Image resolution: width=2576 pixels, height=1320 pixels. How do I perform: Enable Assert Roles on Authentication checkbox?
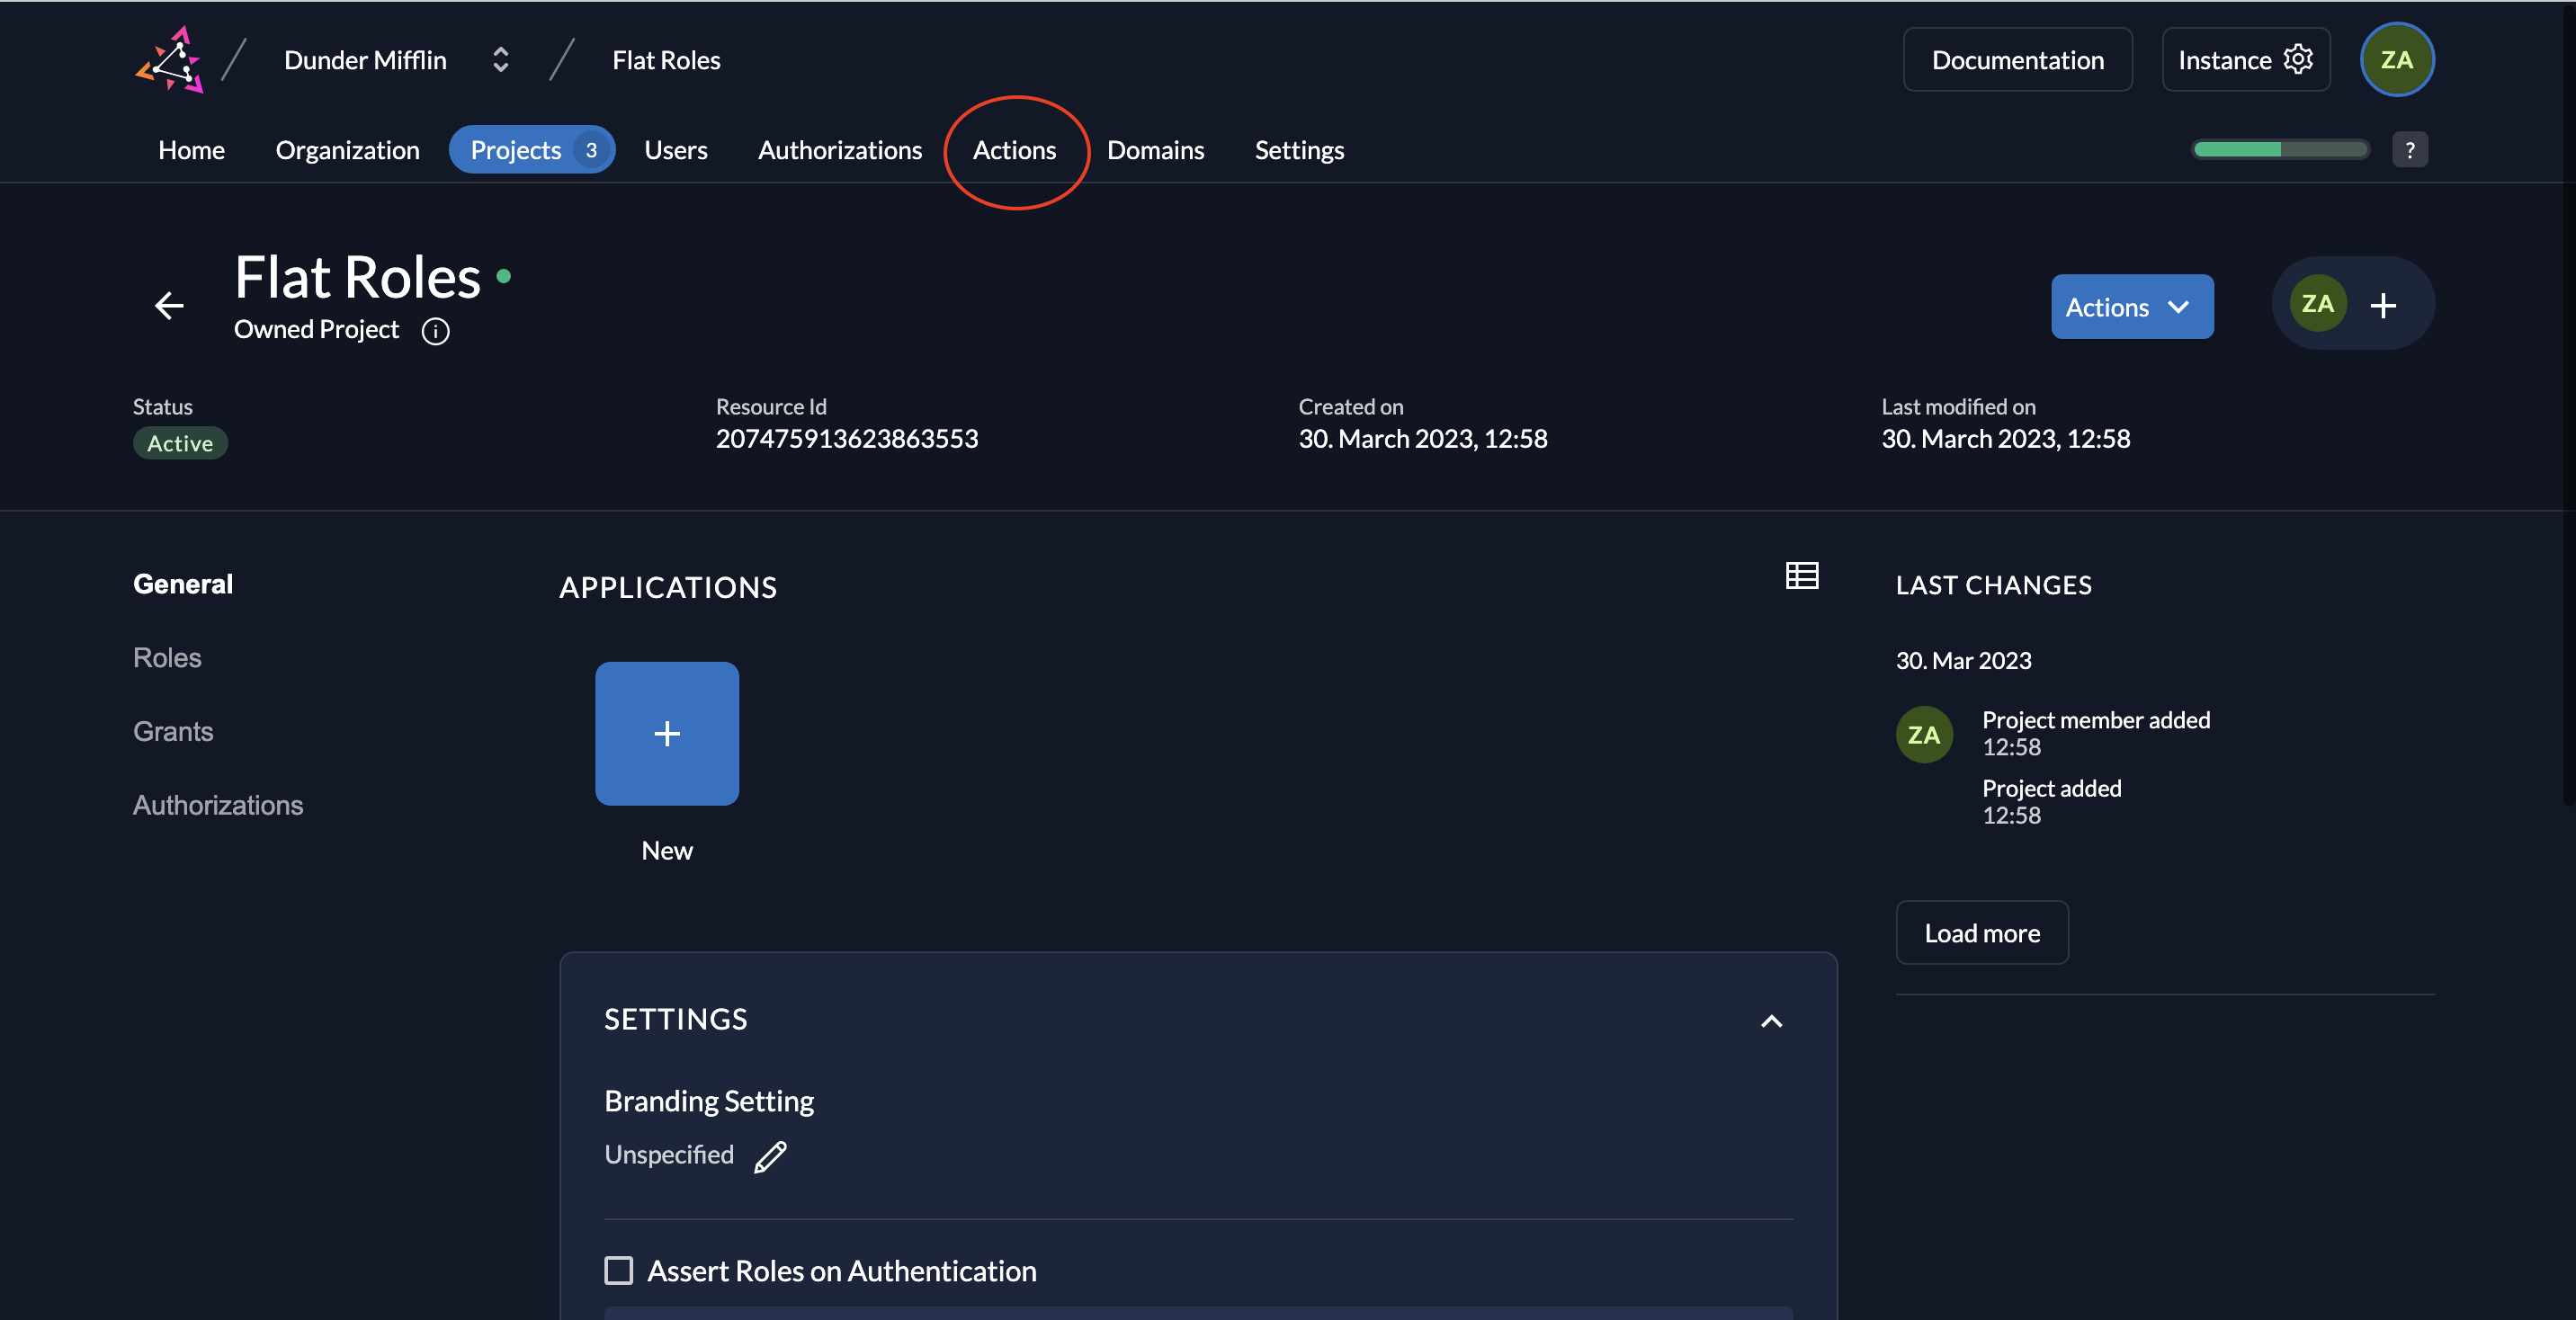pyautogui.click(x=619, y=1270)
